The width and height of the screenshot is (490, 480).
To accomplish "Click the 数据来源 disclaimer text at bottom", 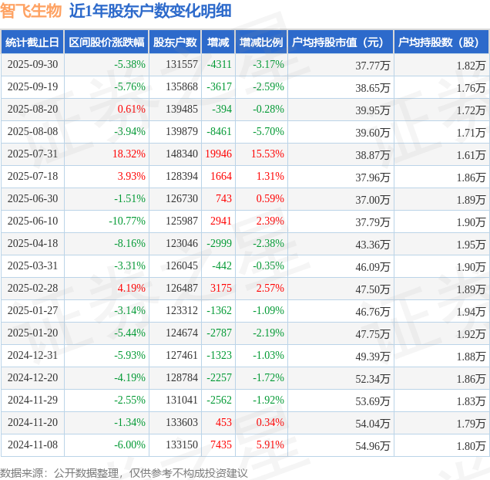I will pos(124,472).
